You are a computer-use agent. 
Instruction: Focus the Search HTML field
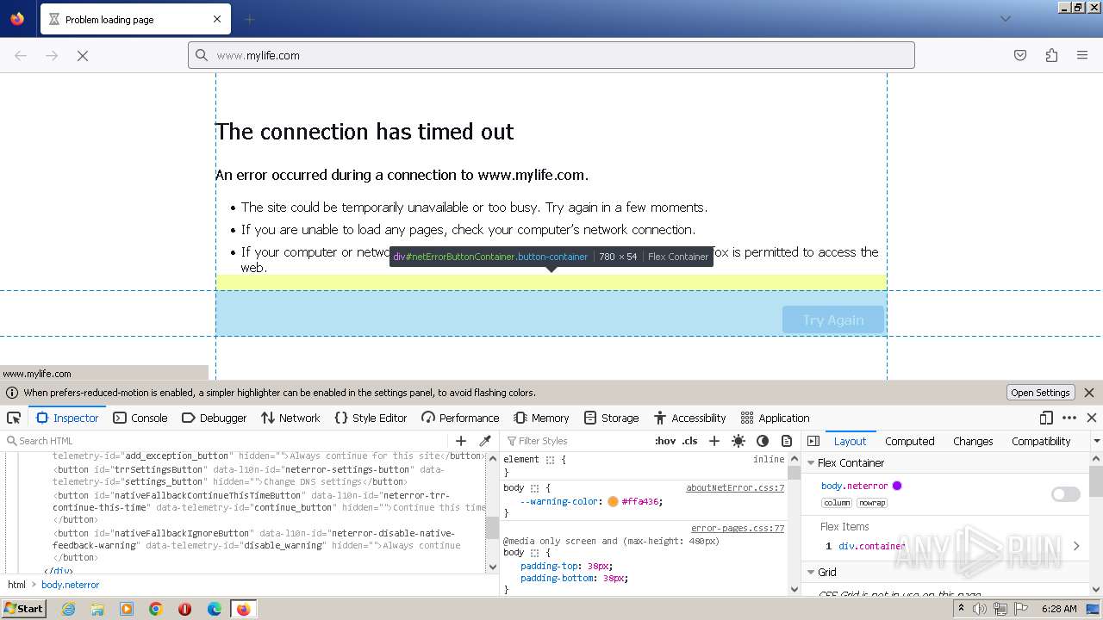click(224, 441)
